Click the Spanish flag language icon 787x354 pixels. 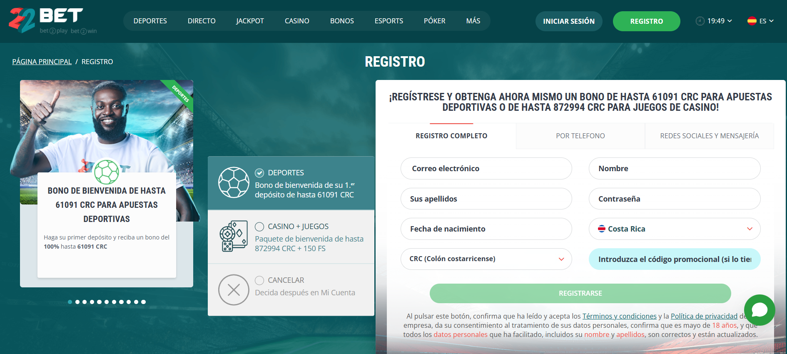pos(752,21)
